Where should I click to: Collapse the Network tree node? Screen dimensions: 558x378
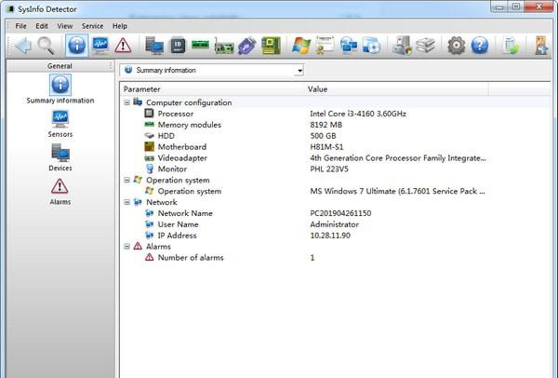[126, 202]
